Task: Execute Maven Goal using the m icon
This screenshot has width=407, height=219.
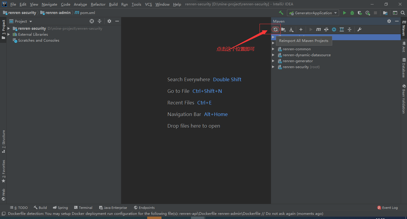Action: [x=318, y=29]
